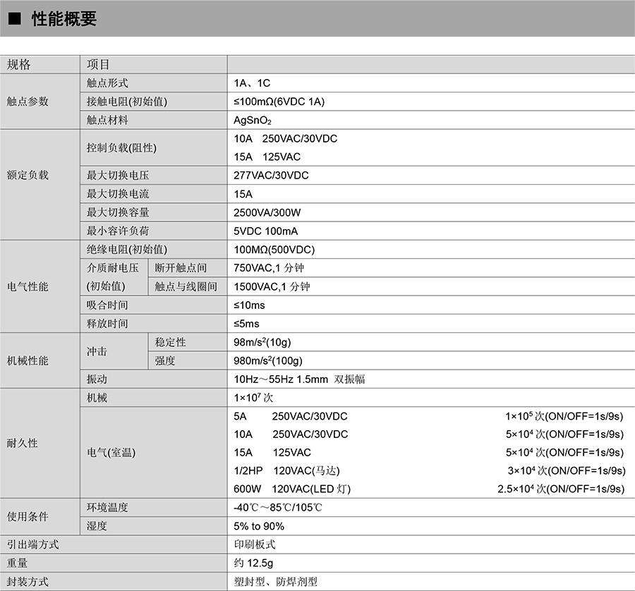Select the 吸合时间 item label
The height and width of the screenshot is (591, 635).
[x=107, y=305]
